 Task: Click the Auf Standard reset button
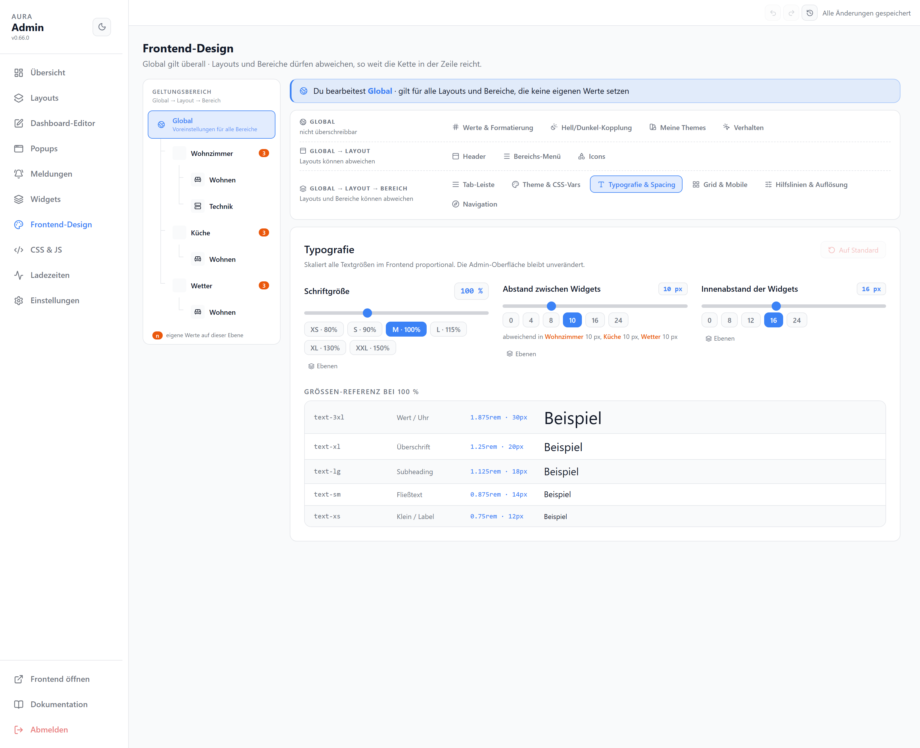[x=853, y=250]
